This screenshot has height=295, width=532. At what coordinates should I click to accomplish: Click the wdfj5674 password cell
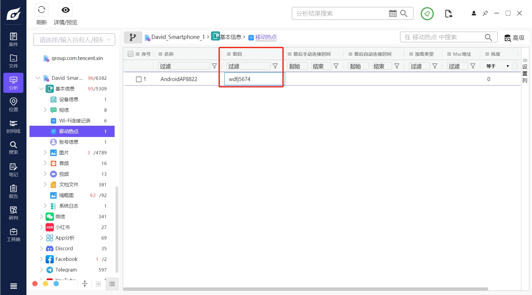254,79
